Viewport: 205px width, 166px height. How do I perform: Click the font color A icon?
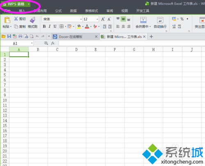[x=87, y=26]
